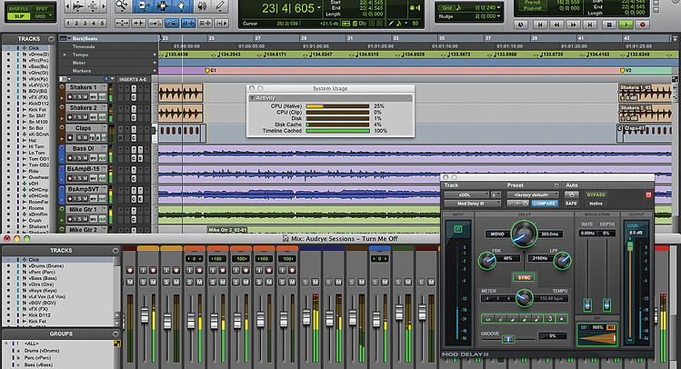The height and width of the screenshot is (369, 681).
Task: Toggle the Pre-roll button
Action: (x=533, y=2)
